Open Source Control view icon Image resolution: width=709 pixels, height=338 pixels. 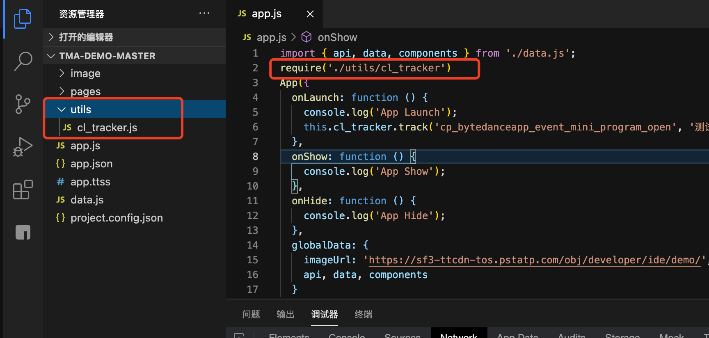pyautogui.click(x=23, y=104)
